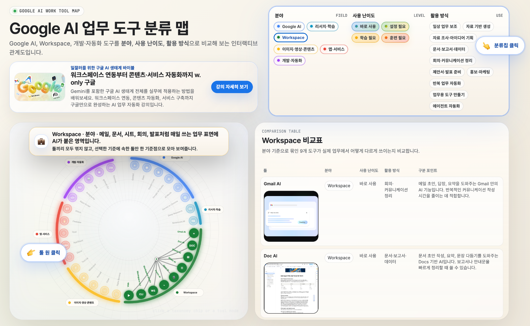Select the Opal diamond node
The image size is (530, 326).
tap(64, 233)
